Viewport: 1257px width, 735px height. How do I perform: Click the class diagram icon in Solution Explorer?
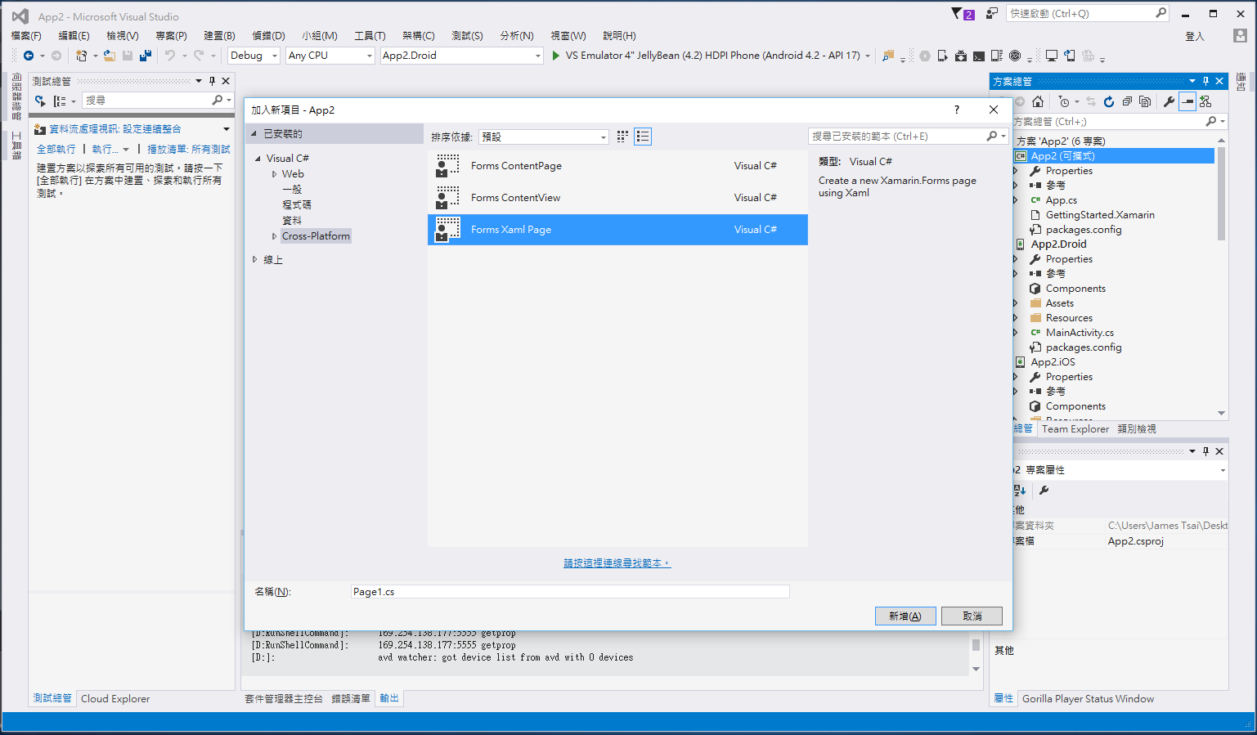coord(1205,101)
